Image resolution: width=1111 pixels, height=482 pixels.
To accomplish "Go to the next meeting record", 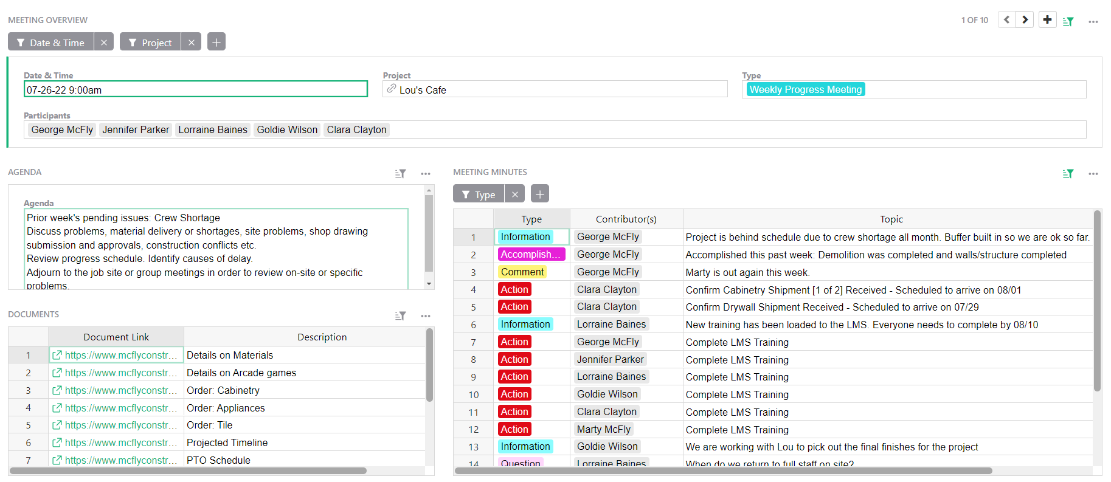I will (1025, 20).
